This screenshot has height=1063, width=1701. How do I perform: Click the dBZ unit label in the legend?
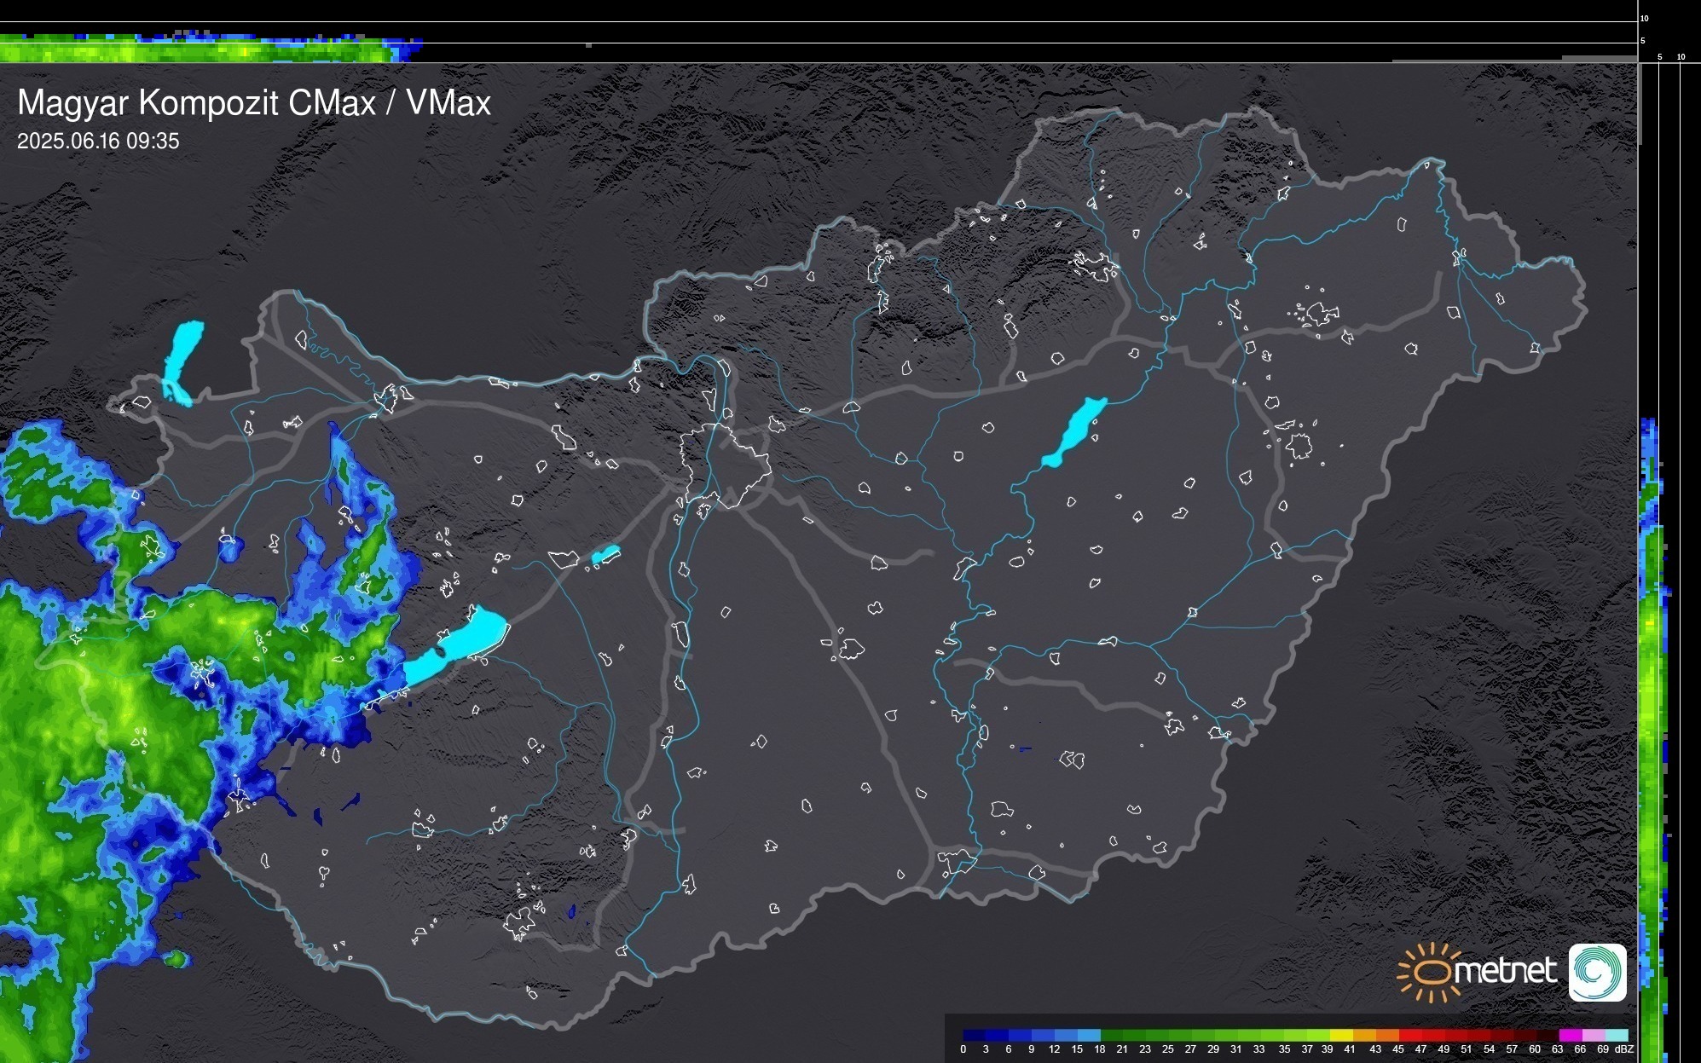click(1624, 1049)
